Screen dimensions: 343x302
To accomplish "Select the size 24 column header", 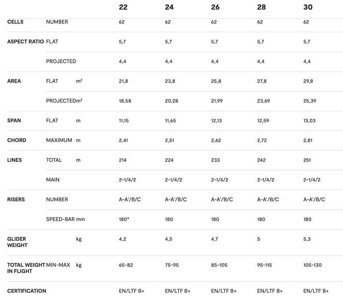I will tap(169, 7).
